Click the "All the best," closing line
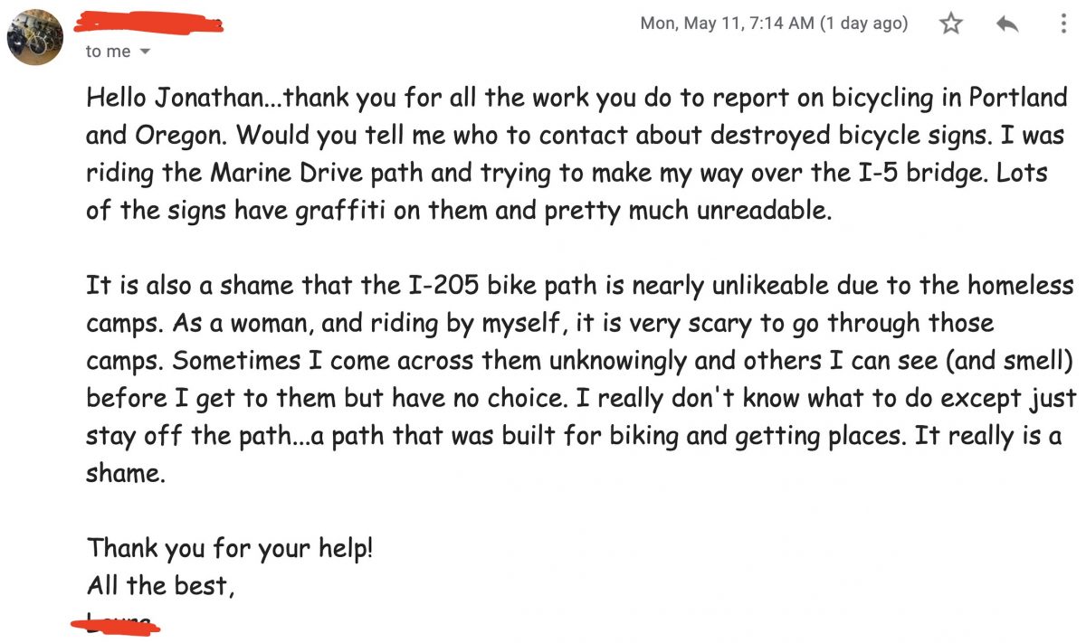The image size is (1086, 643). click(x=161, y=586)
